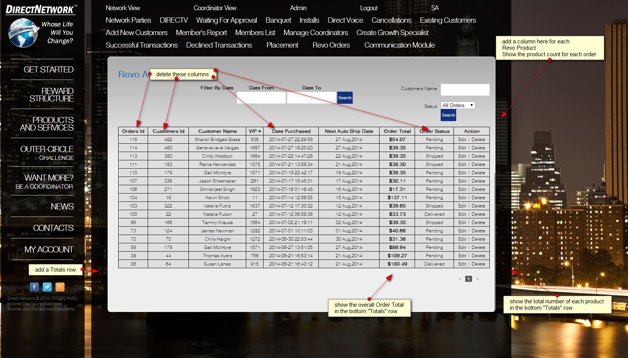
Task: Click Edit for Kevin Shick's order
Action: 462,198
